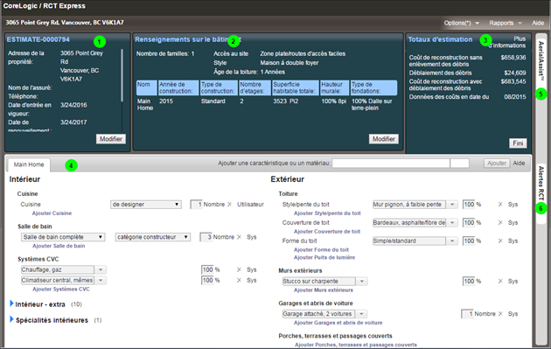Click the Garage attaché Nombre field
551x349 pixels.
click(x=467, y=314)
